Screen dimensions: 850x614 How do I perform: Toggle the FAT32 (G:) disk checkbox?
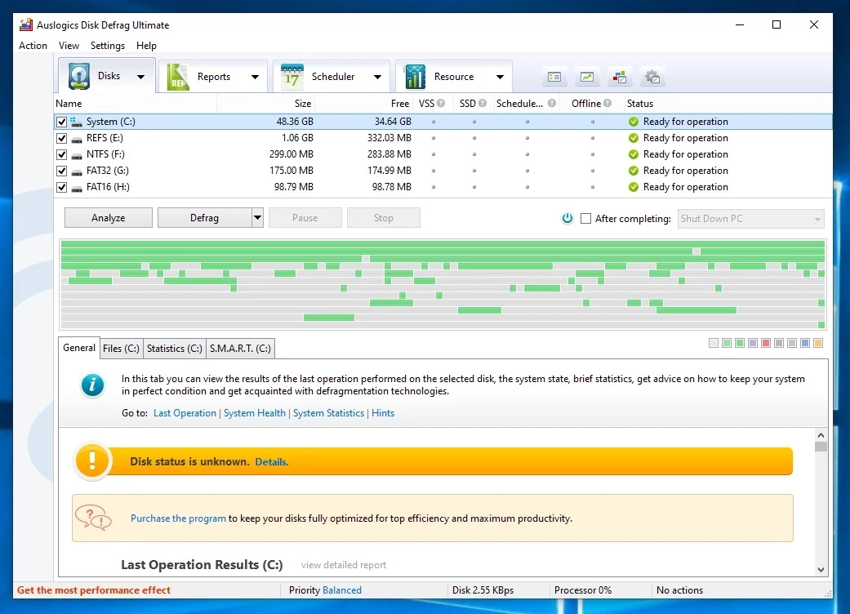[x=62, y=171]
